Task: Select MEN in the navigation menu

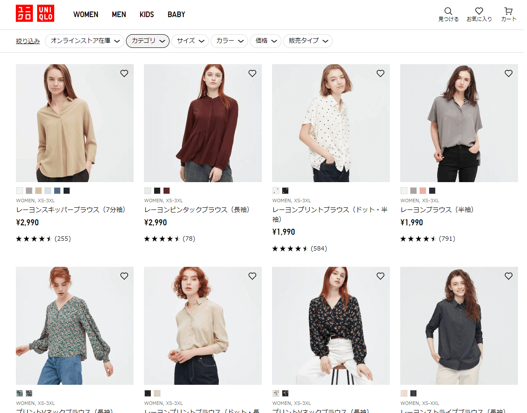Action: [x=119, y=14]
